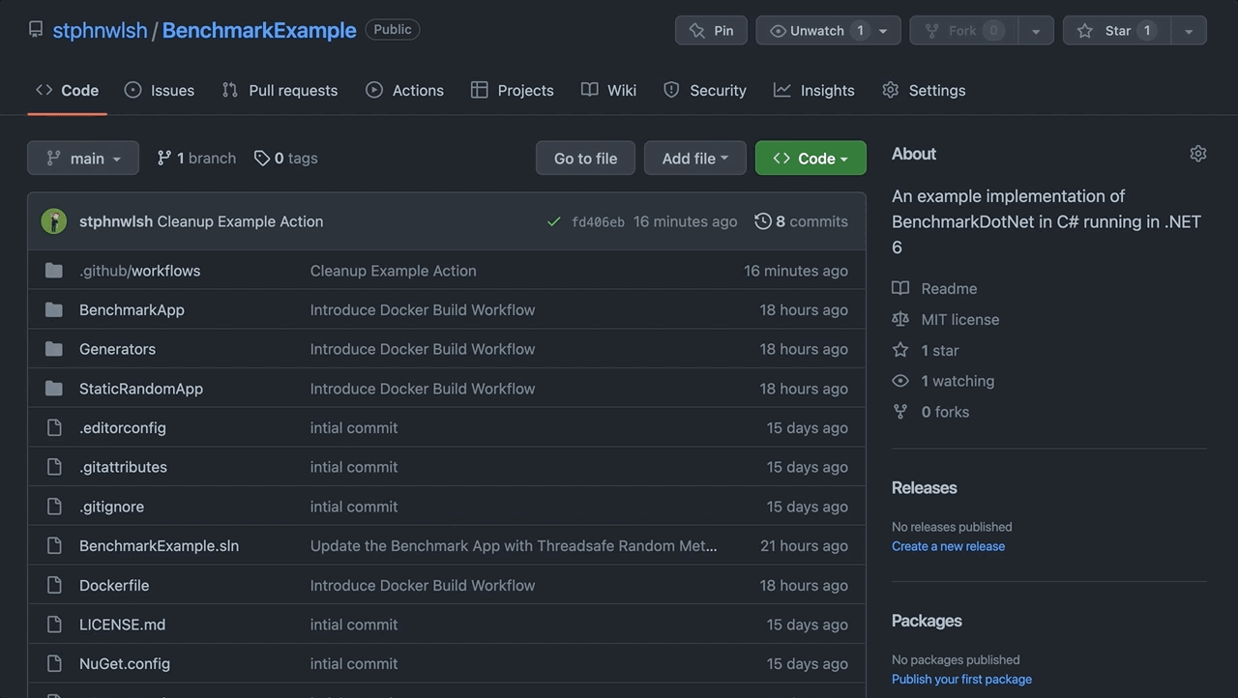Open the About section gear settings icon
Screen dimensions: 1238x698
(1198, 154)
